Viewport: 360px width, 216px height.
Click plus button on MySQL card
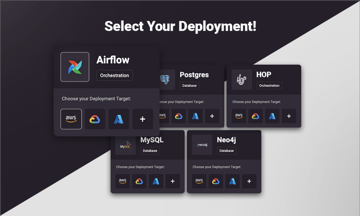pos(173,181)
